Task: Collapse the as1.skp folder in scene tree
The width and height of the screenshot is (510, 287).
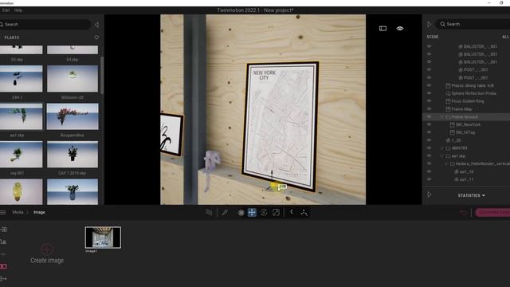Action: [442, 156]
